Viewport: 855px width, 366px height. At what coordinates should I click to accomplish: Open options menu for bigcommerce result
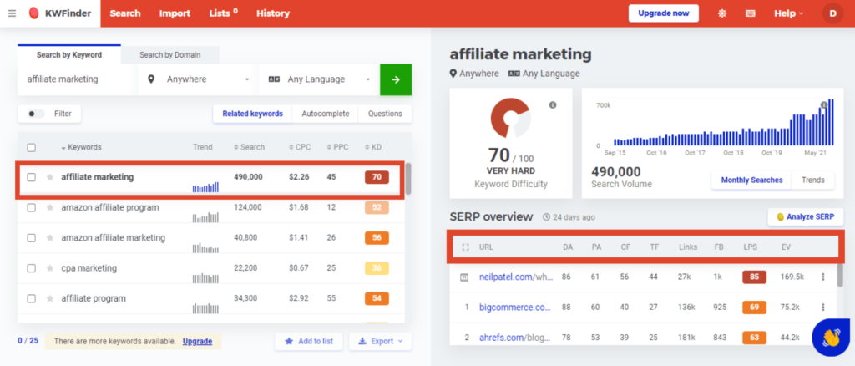click(x=822, y=308)
